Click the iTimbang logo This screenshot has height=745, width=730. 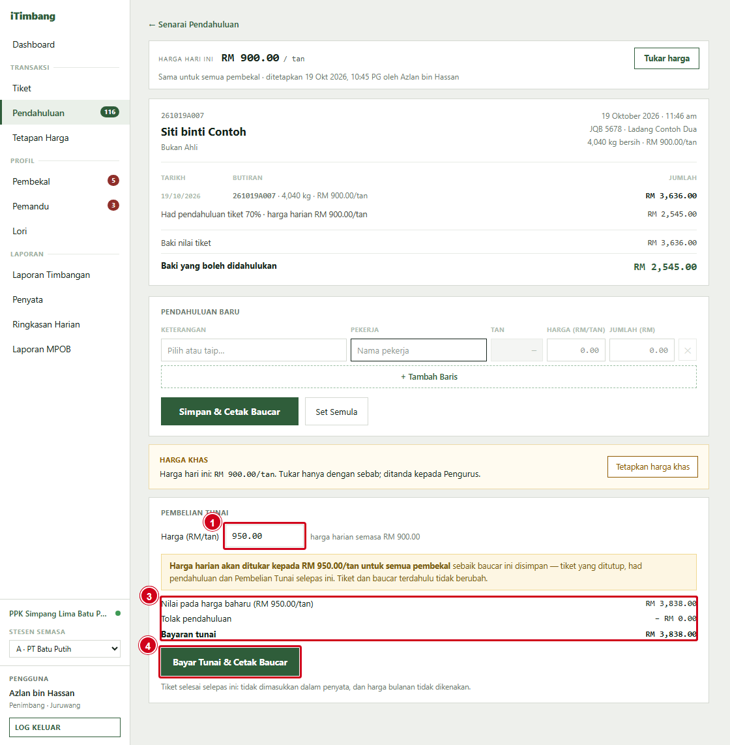coord(33,16)
